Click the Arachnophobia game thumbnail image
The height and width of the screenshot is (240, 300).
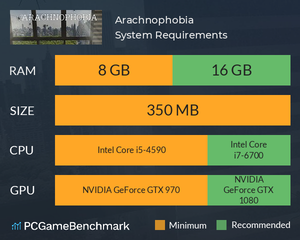tap(56, 27)
